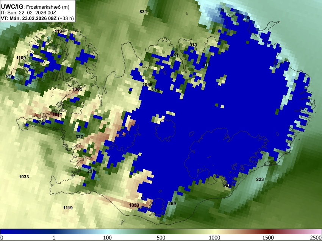Viewport: 322px width, 241px height.
Task: Click the "241" value label on the map
Action: (175, 55)
